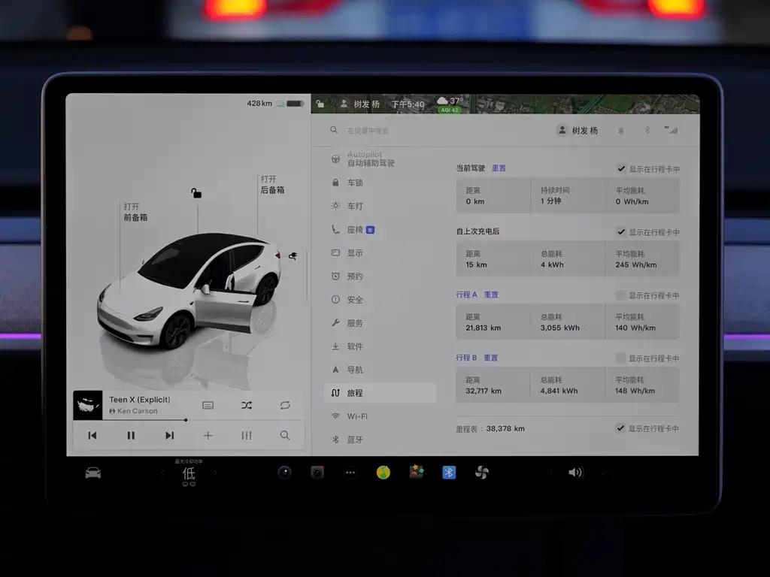
Task: Toggle shuffle in the music player
Action: click(x=247, y=405)
